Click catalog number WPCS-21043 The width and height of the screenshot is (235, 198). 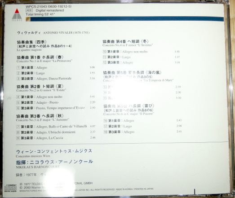[36, 6]
